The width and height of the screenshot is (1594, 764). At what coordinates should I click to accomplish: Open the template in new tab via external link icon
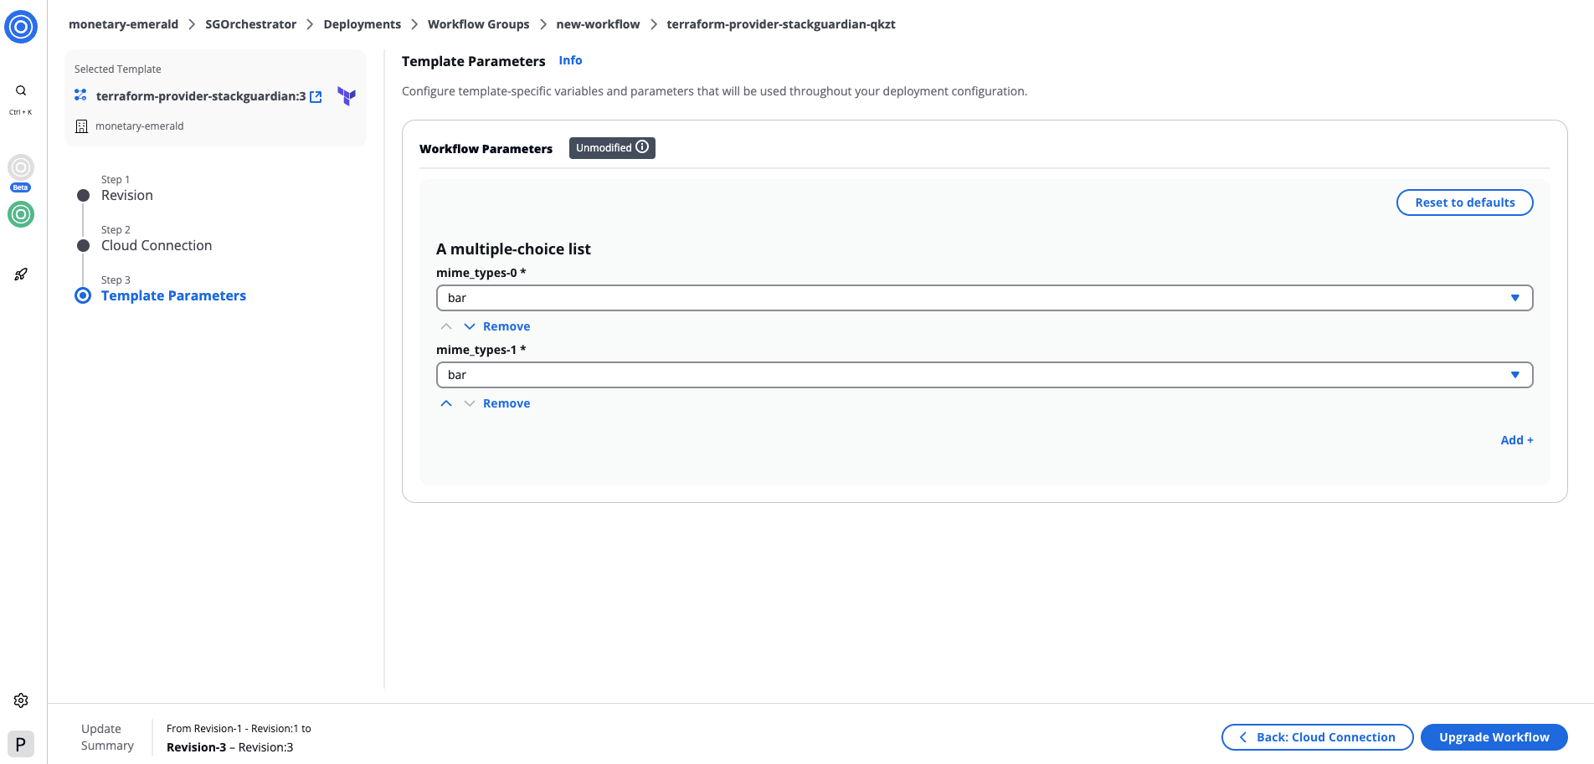316,96
